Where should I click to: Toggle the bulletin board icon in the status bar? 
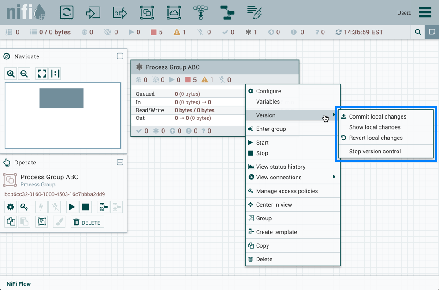pyautogui.click(x=432, y=32)
